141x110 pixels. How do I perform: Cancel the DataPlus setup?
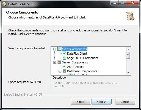(x=125, y=102)
